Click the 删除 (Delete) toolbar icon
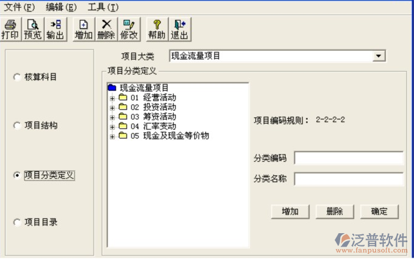Screen dimensions: 414x260 (x=106, y=29)
